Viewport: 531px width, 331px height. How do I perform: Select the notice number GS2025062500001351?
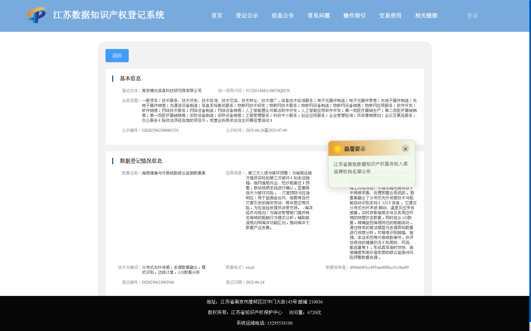pos(160,130)
